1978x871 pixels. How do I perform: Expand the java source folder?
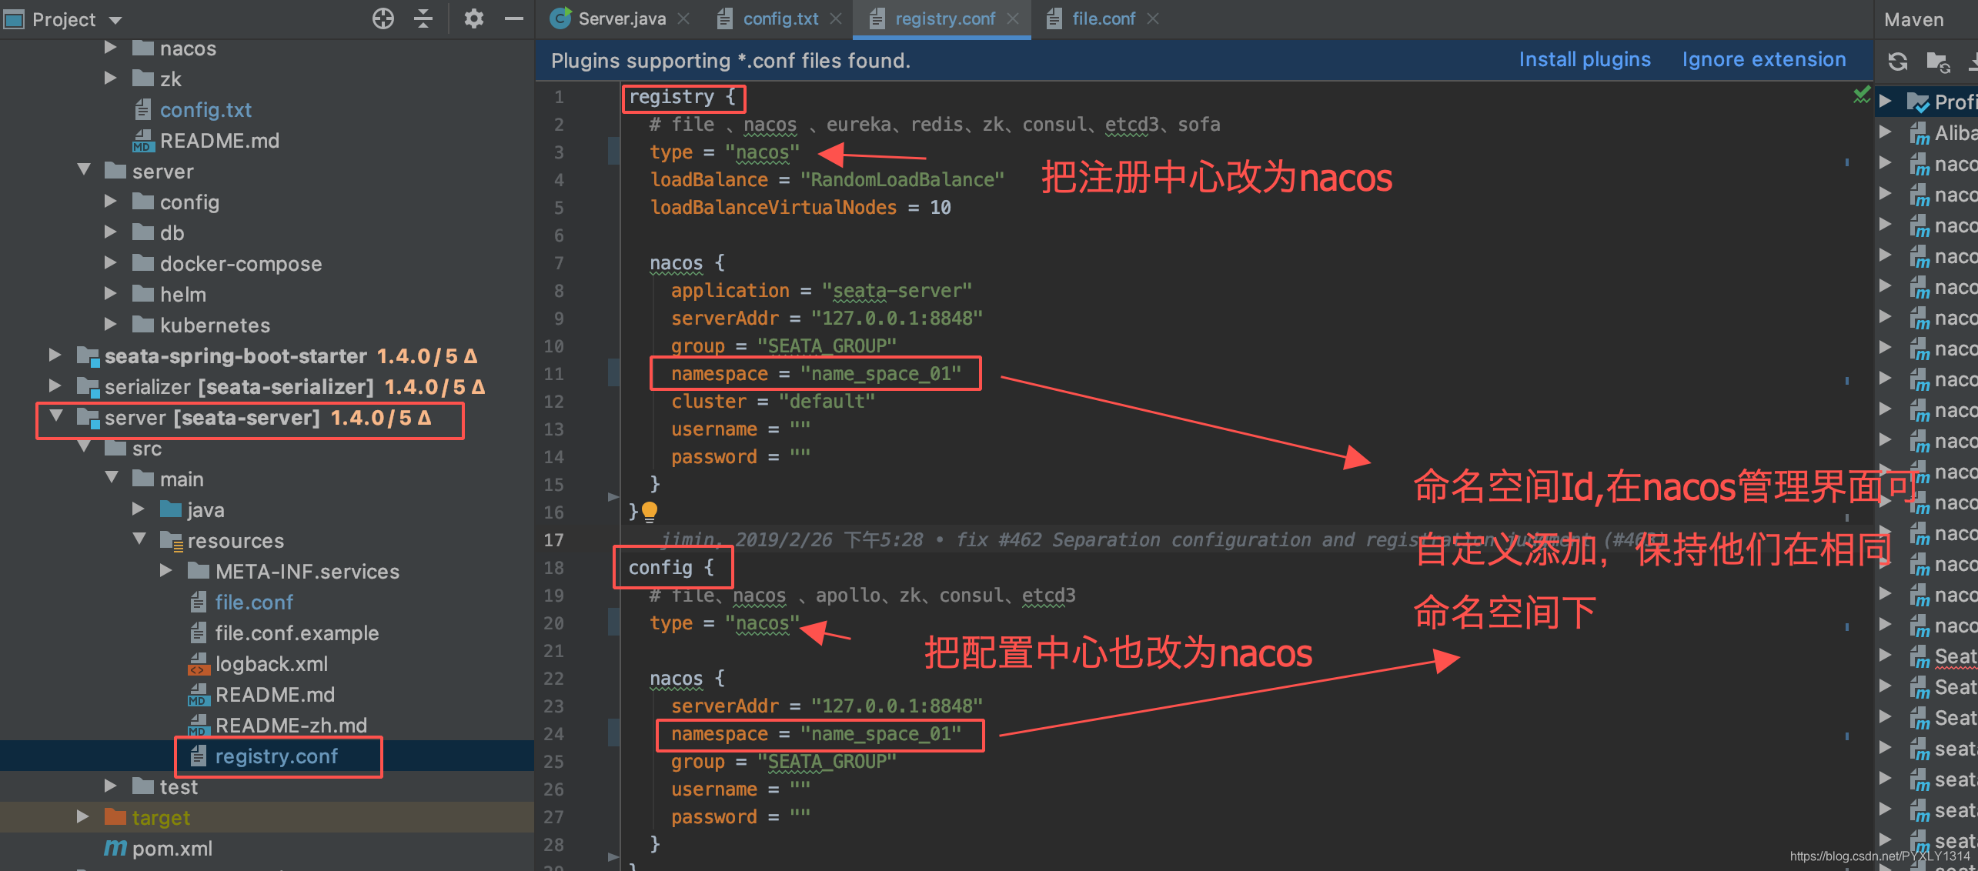(x=138, y=509)
